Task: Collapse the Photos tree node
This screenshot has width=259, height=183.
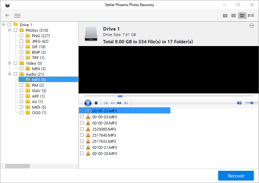Action: (x=9, y=30)
